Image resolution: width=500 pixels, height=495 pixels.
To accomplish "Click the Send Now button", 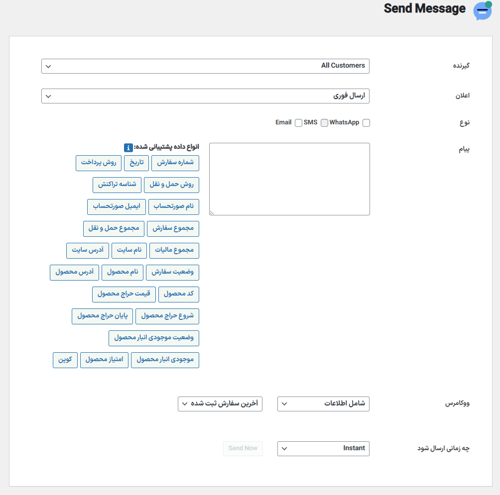I will click(x=243, y=449).
